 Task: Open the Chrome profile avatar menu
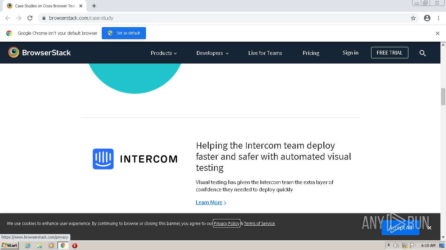(x=427, y=18)
